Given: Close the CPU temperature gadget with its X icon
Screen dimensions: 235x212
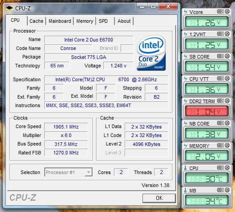Looking at the screenshot, I should (227, 167).
